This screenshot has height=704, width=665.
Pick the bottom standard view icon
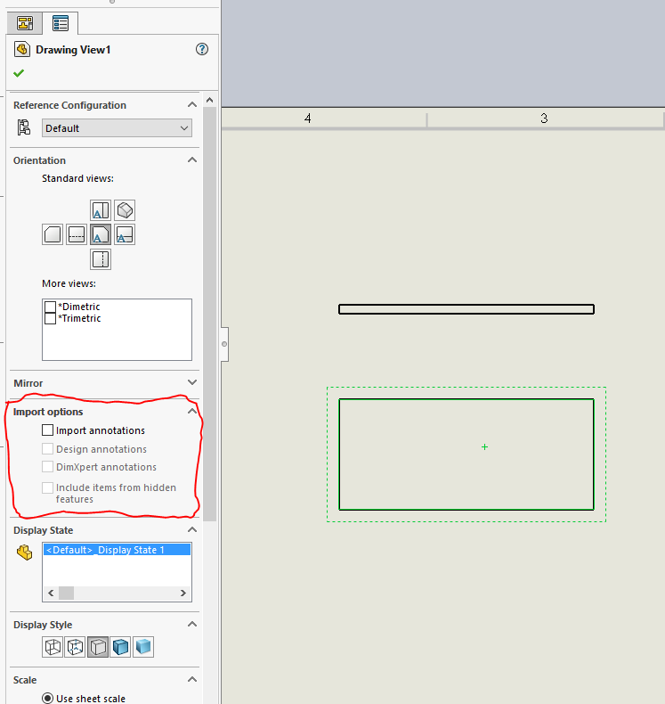coord(101,259)
